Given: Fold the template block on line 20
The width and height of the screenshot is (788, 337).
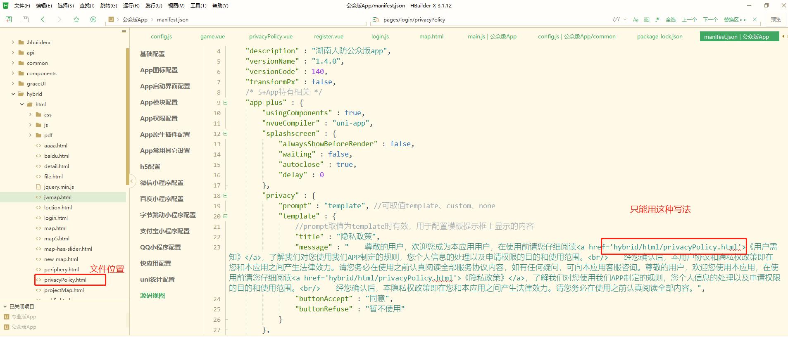Looking at the screenshot, I should (225, 216).
